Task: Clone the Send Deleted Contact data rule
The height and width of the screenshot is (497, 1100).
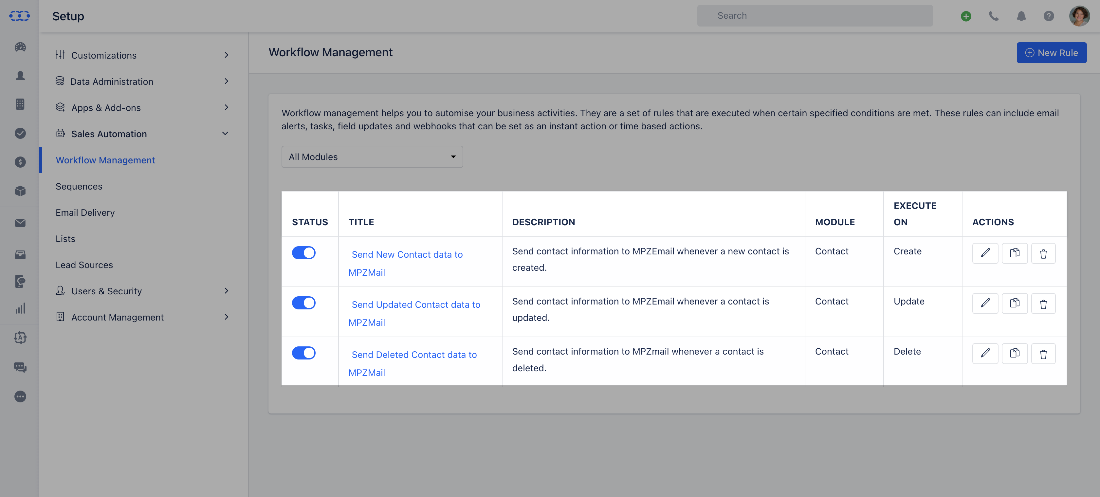Action: pyautogui.click(x=1015, y=354)
